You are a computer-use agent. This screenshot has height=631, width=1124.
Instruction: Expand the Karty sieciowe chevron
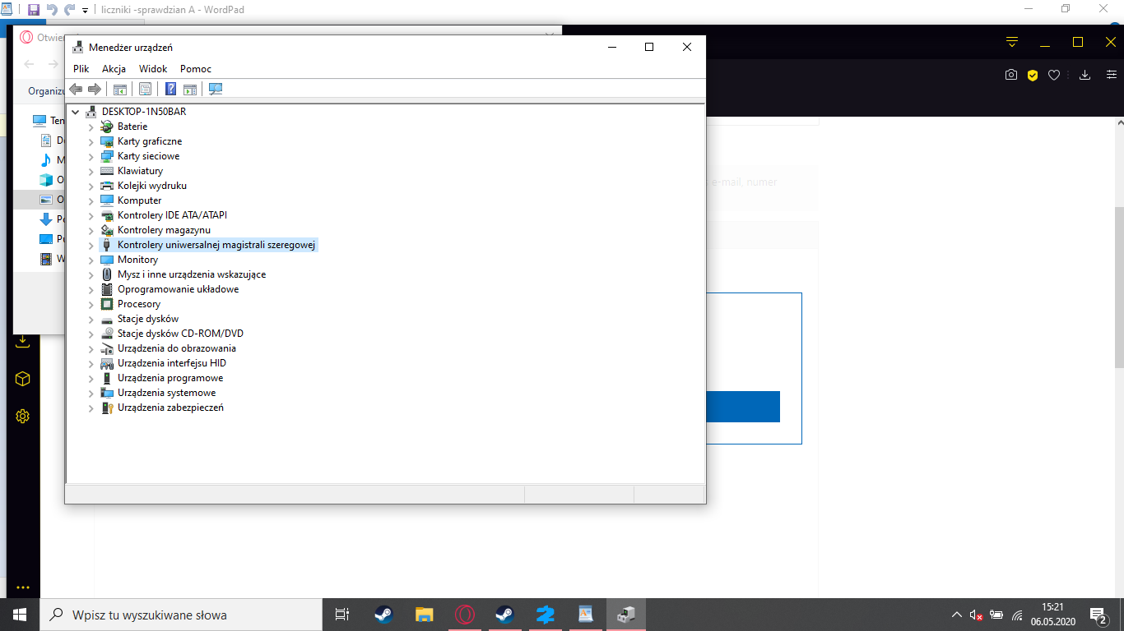pyautogui.click(x=91, y=156)
